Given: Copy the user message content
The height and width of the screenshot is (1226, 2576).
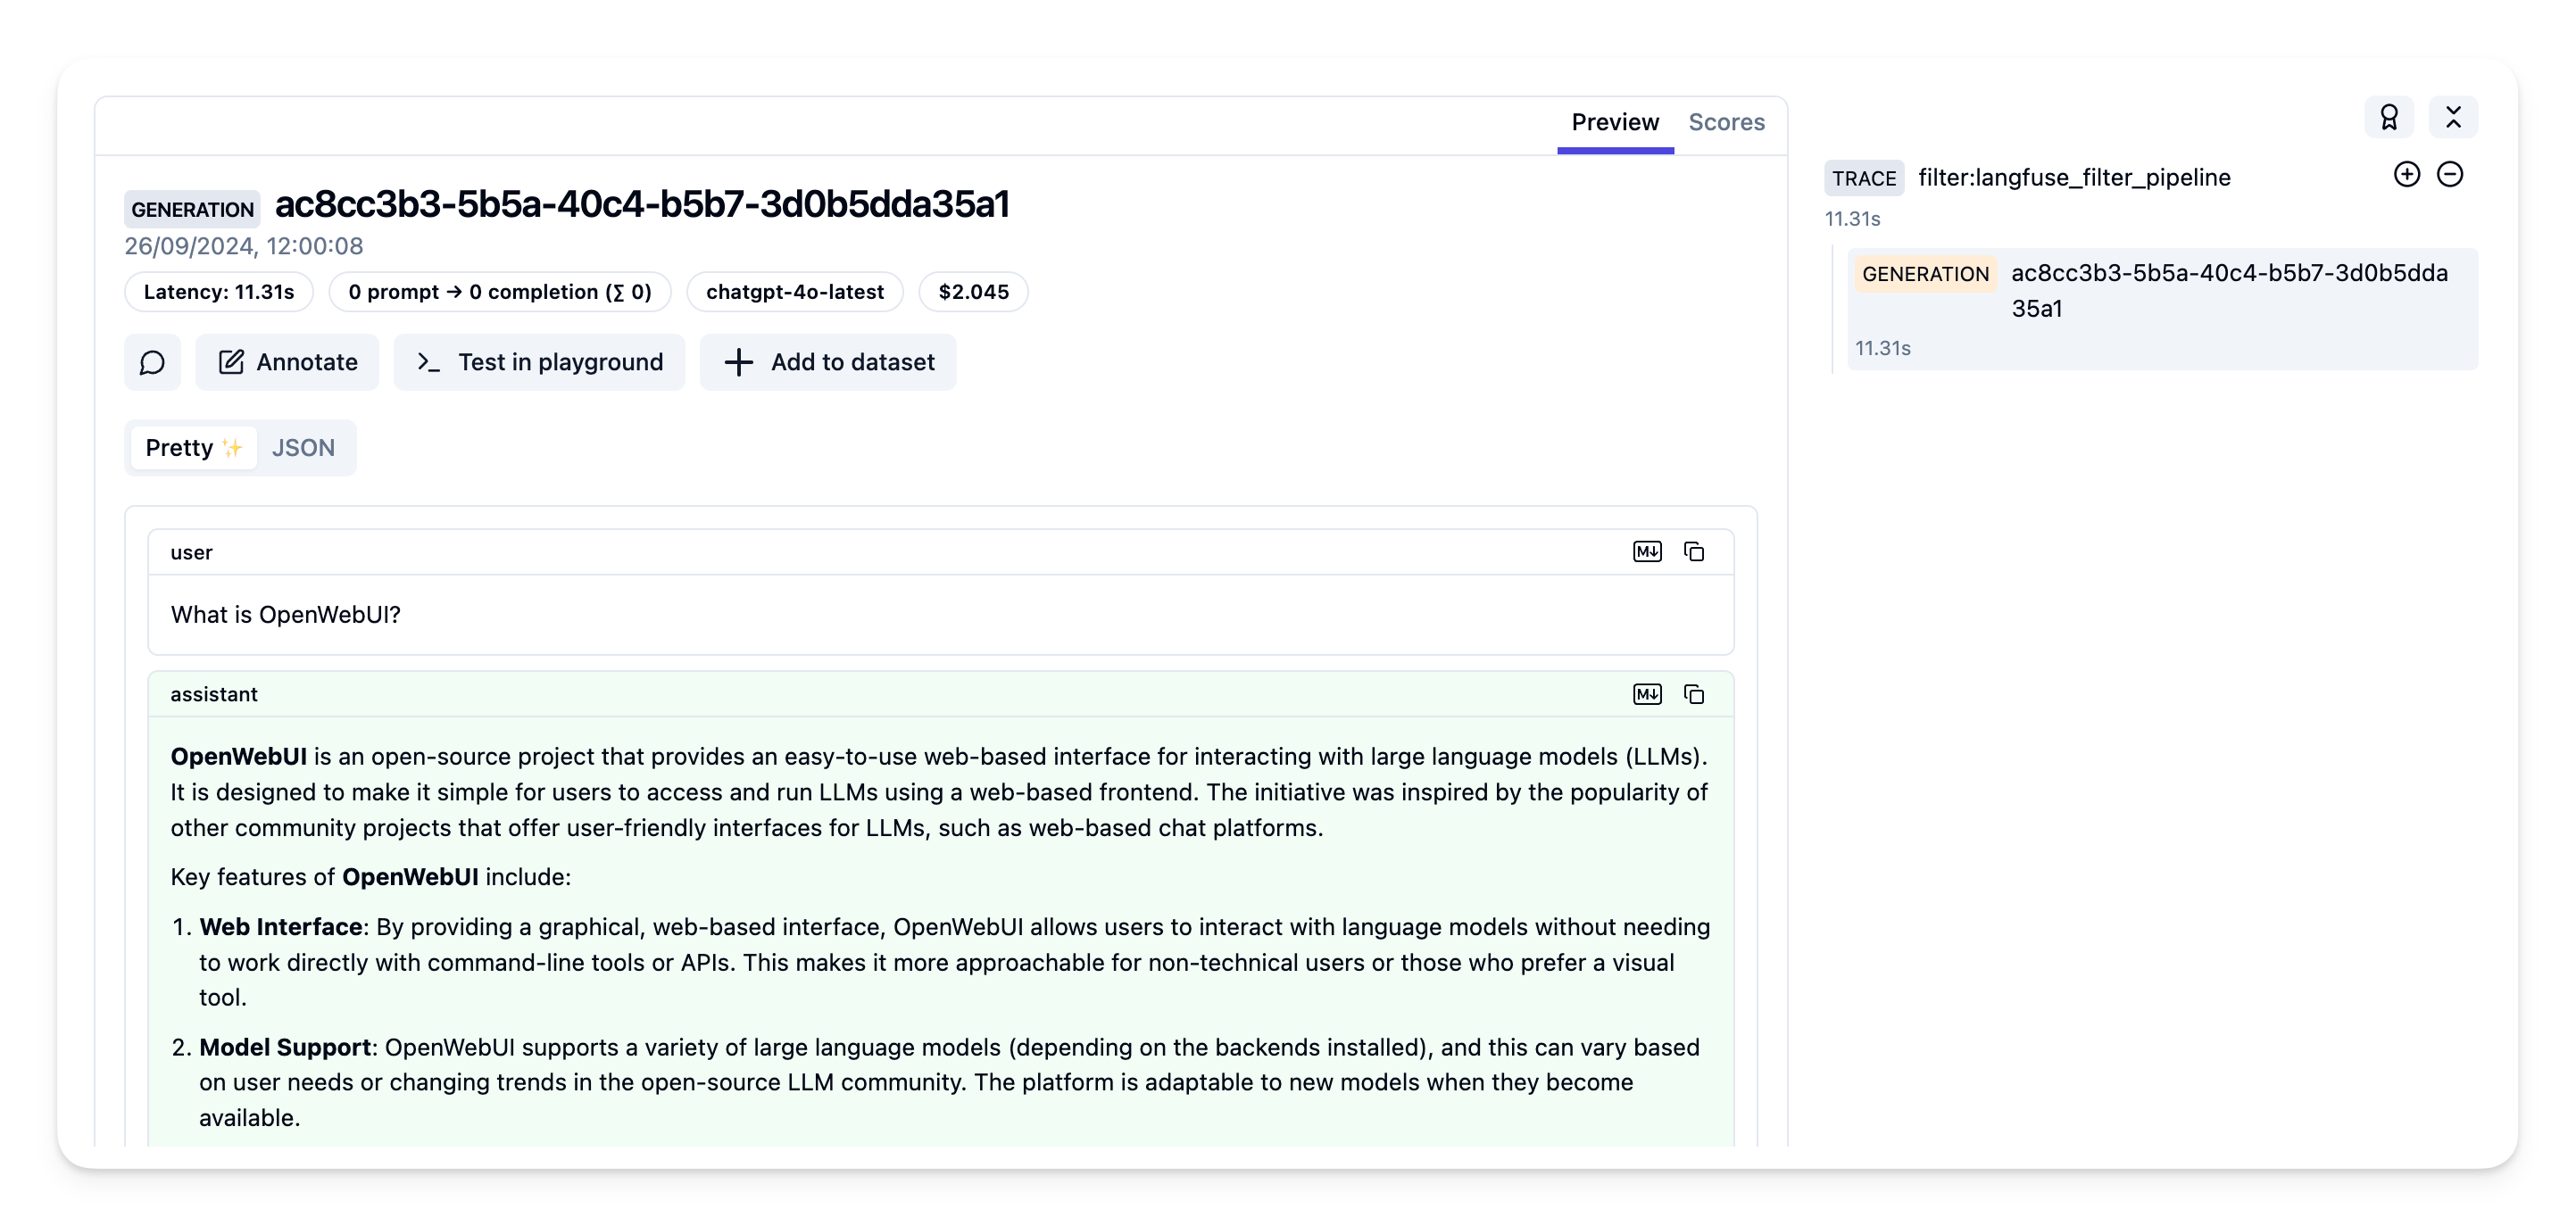Looking at the screenshot, I should click(1694, 552).
